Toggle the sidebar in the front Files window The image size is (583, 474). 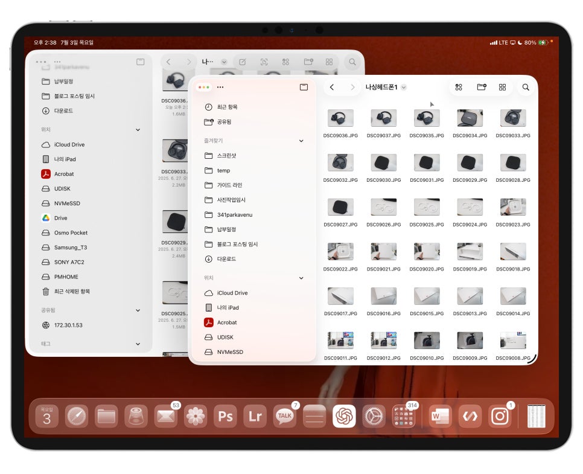point(304,87)
